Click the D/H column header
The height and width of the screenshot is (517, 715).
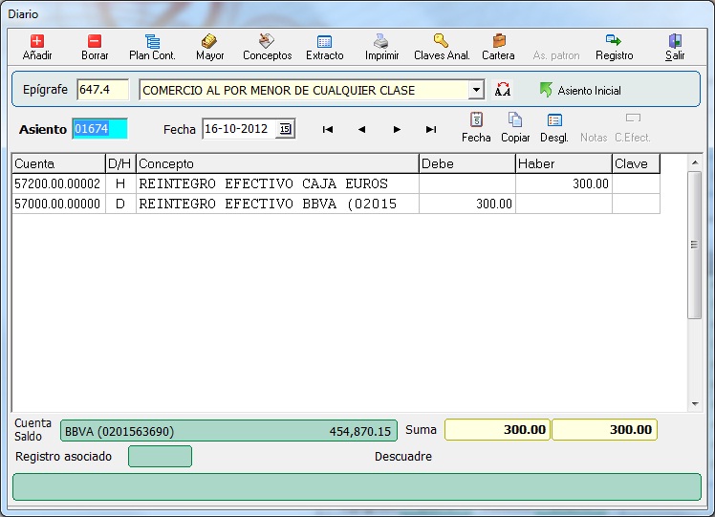120,163
